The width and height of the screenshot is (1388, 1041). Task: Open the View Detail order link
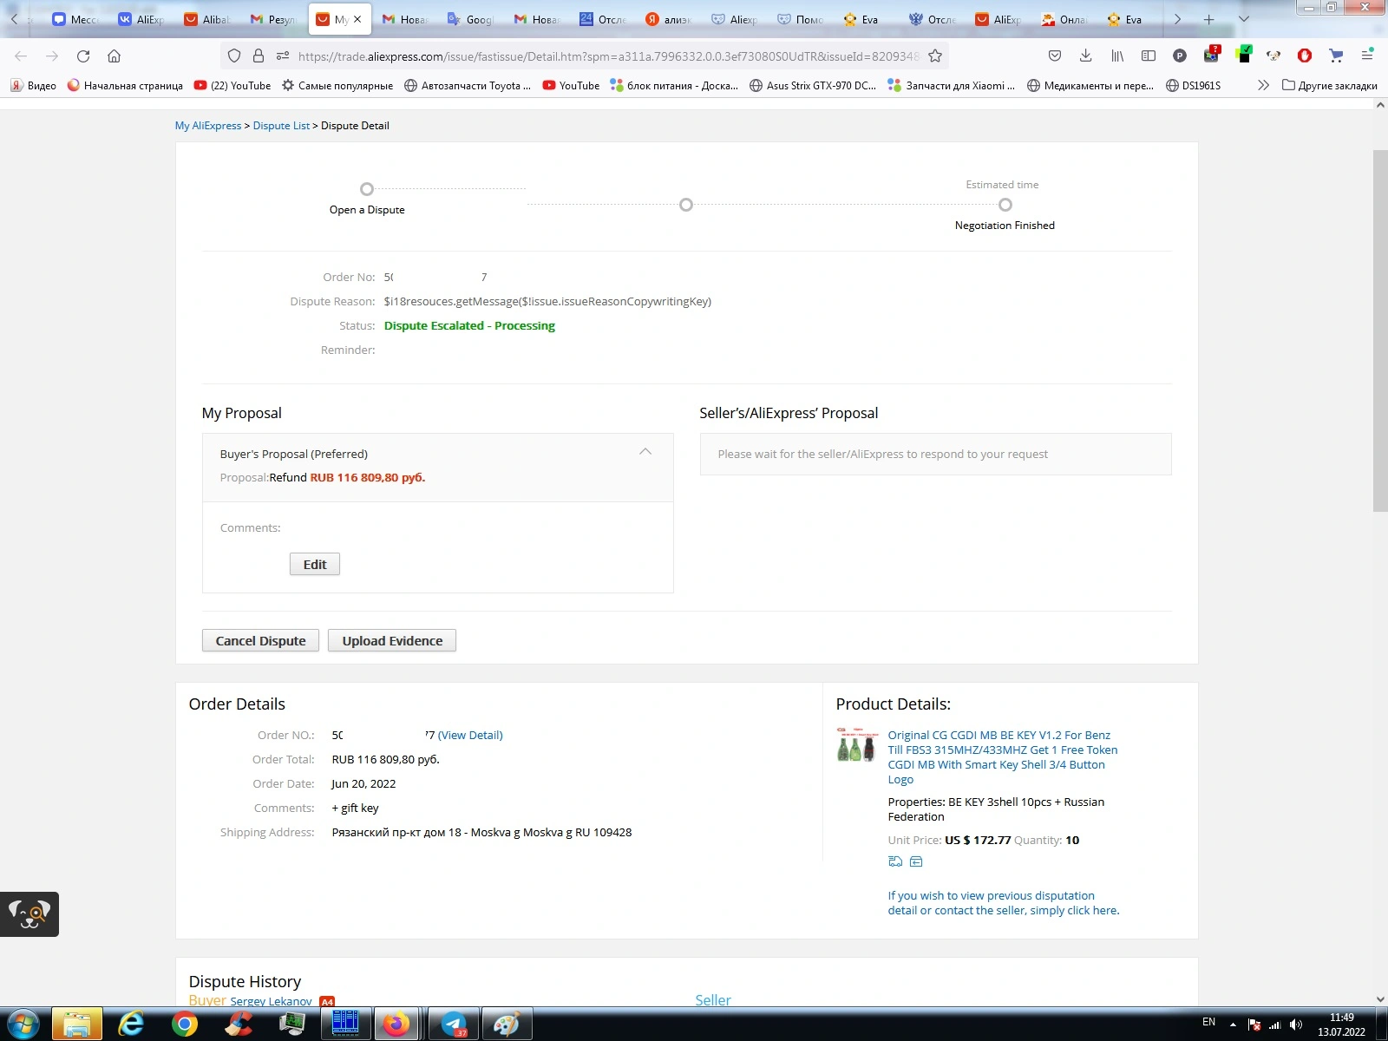[x=470, y=735]
